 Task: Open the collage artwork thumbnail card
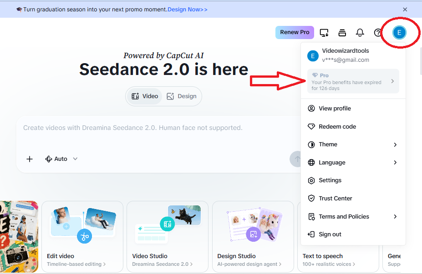pyautogui.click(x=19, y=237)
